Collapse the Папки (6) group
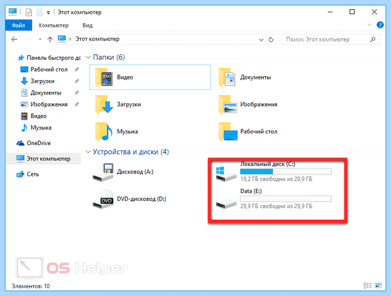This screenshot has height=296, width=391. pos(88,57)
